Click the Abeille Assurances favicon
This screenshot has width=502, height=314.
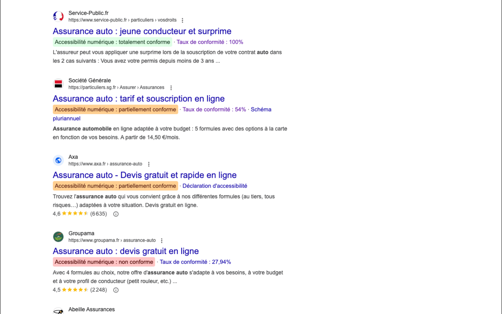click(58, 310)
